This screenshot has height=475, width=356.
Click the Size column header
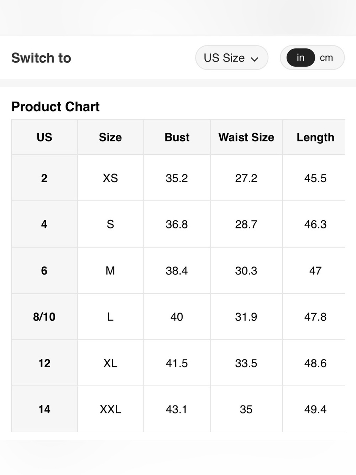point(110,137)
